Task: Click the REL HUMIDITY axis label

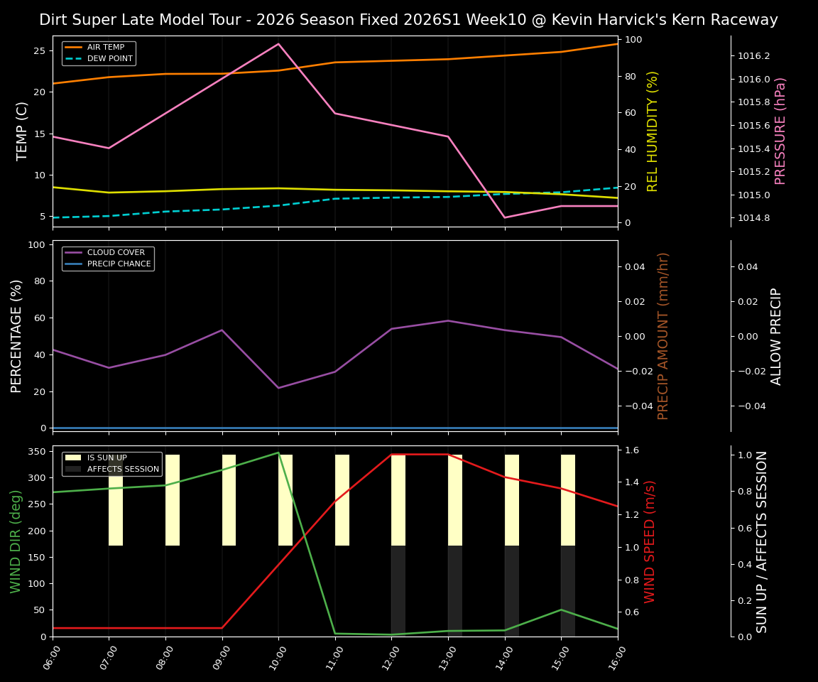Action: [x=653, y=130]
